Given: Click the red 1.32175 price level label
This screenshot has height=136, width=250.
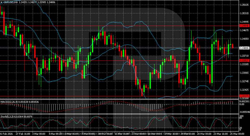Looking at the screenshot, I should [x=244, y=96].
